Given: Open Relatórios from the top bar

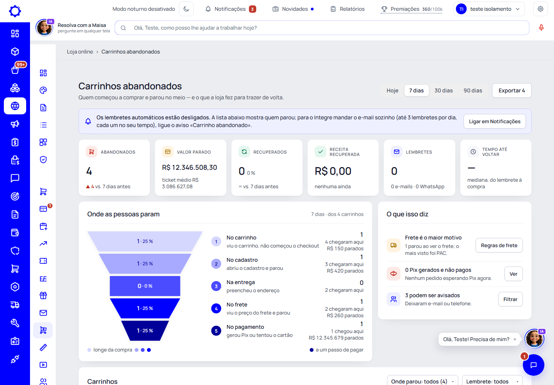Looking at the screenshot, I should click(x=347, y=9).
